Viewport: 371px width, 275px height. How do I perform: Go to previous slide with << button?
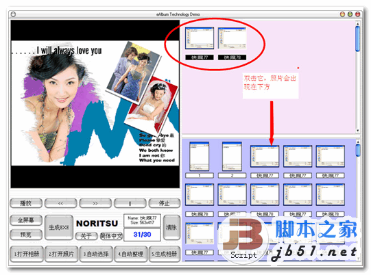[x=61, y=203]
